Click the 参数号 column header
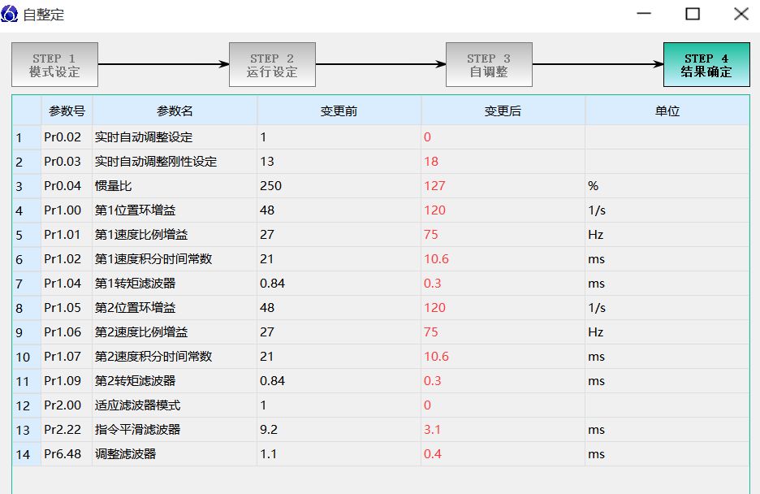 coord(67,111)
